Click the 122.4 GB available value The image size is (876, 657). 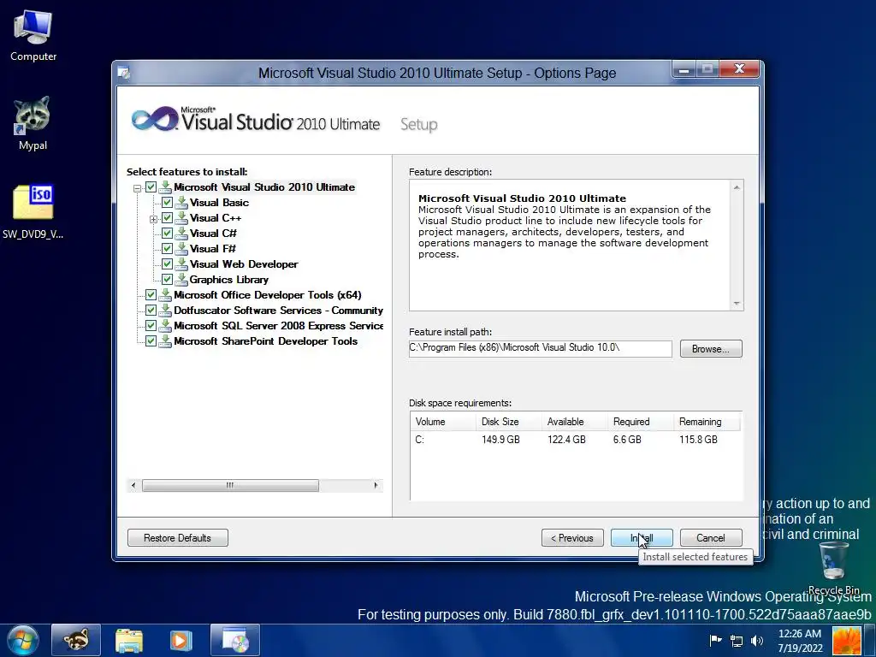(x=566, y=440)
